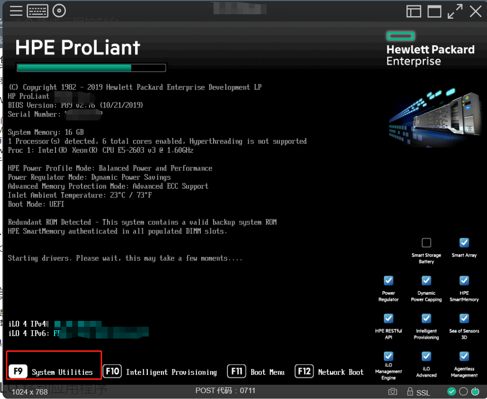Click the Smart Array checkbox
487x399 pixels.
coord(464,243)
